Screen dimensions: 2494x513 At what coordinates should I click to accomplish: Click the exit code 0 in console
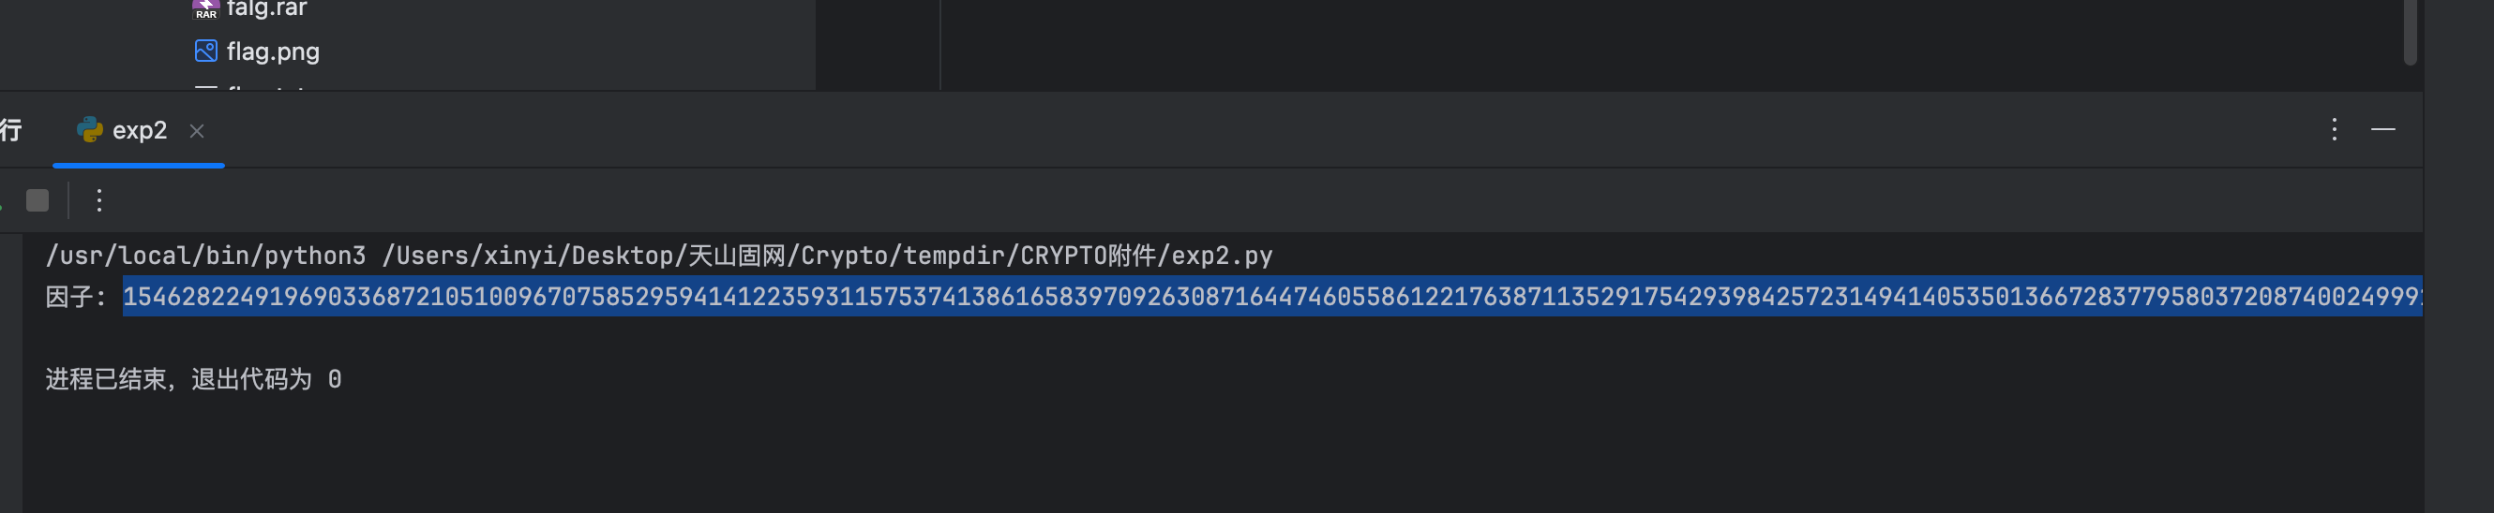(334, 380)
